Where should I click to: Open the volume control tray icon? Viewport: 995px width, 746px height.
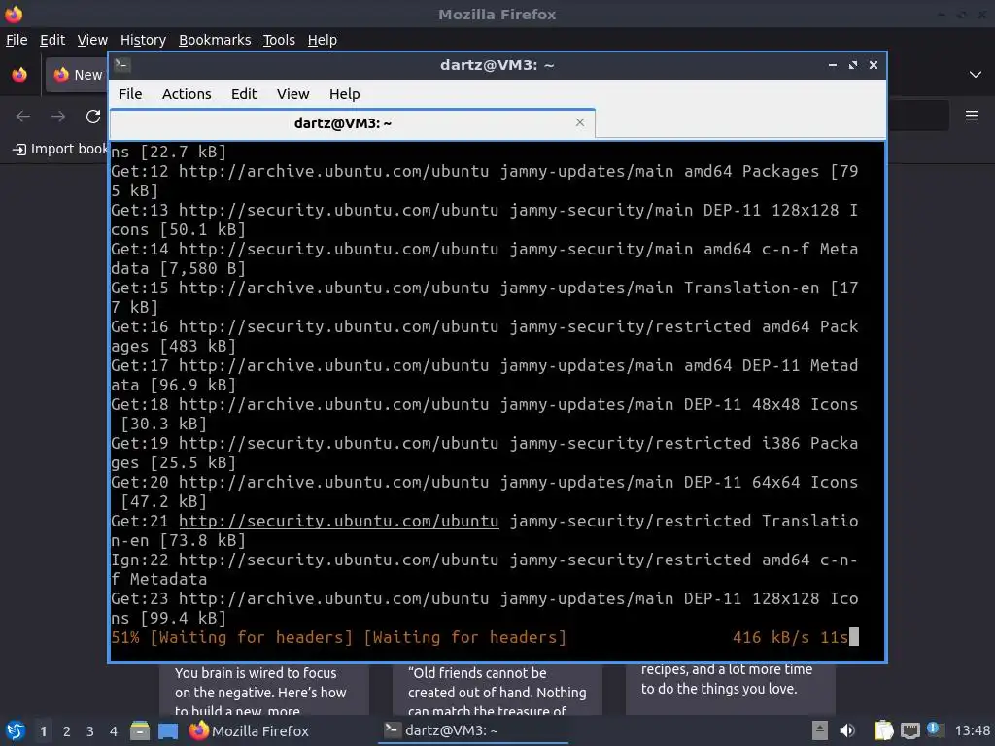tap(847, 730)
